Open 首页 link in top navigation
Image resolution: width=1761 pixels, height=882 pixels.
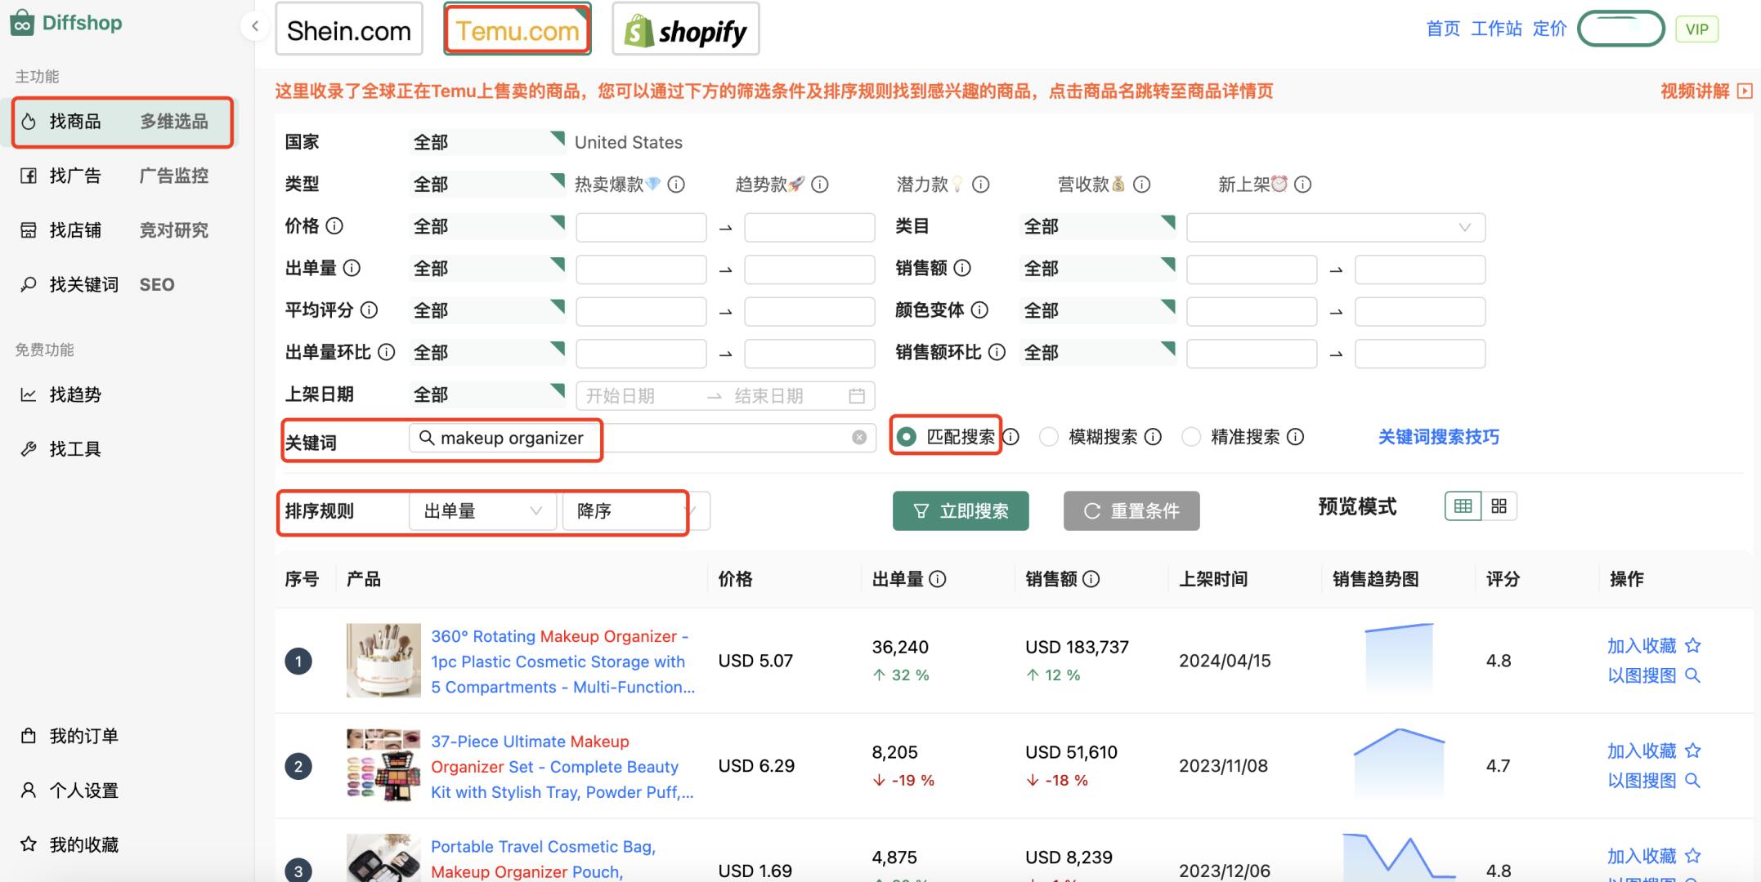[1443, 29]
